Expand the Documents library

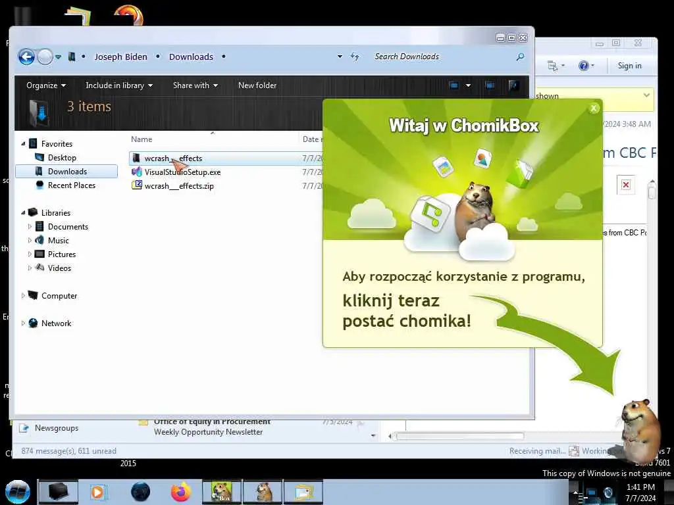(30, 226)
